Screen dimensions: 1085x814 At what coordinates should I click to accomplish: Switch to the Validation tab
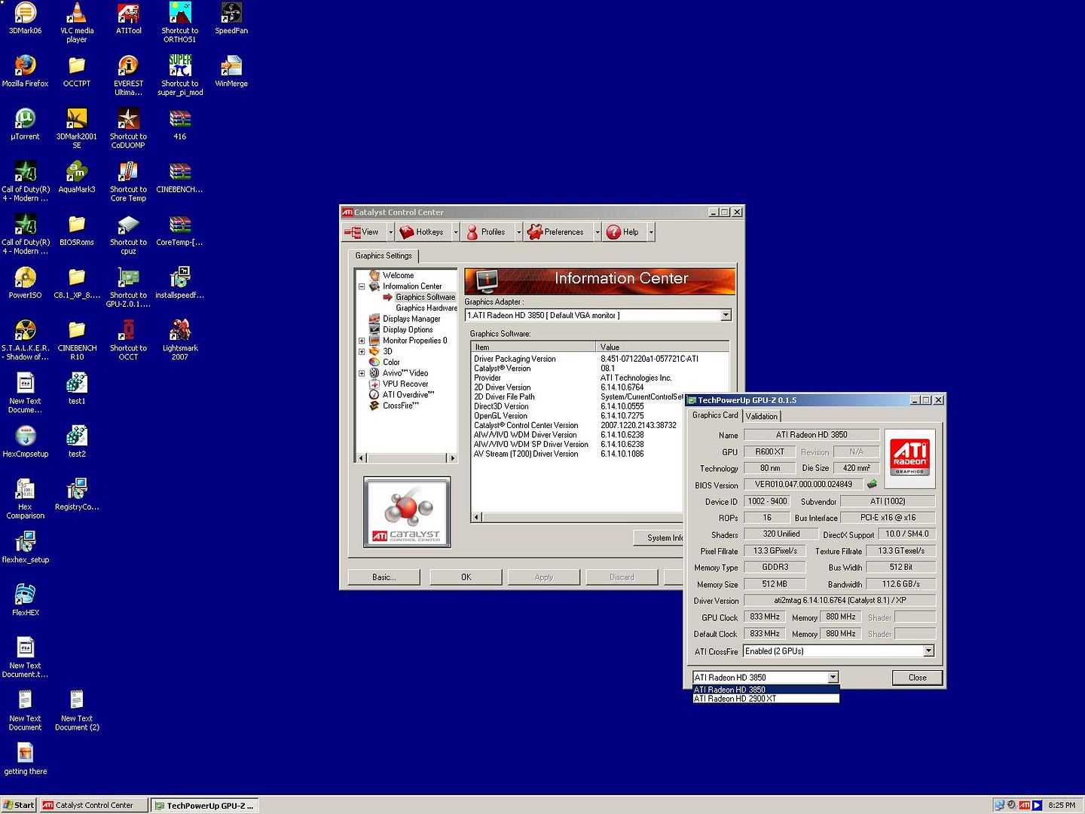pyautogui.click(x=762, y=416)
